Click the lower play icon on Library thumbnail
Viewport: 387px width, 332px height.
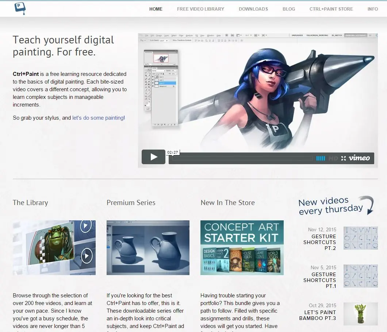pyautogui.click(x=87, y=256)
